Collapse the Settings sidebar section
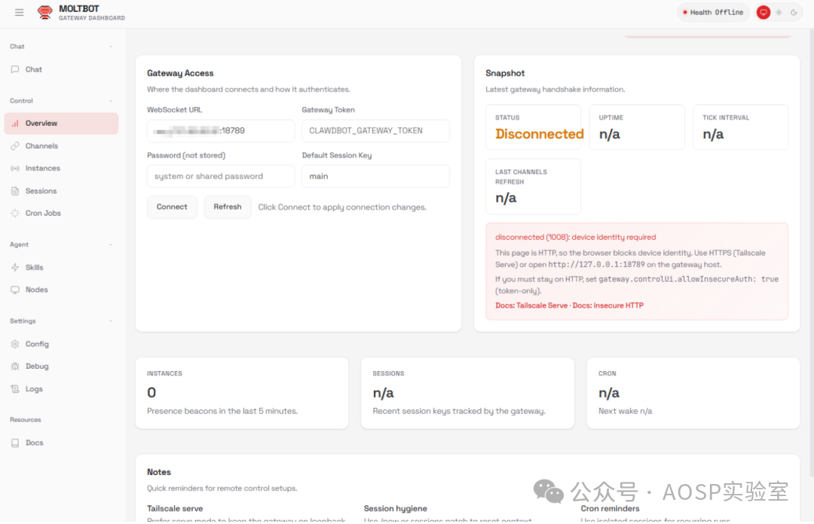Screen dimensions: 814x524 tap(111, 321)
